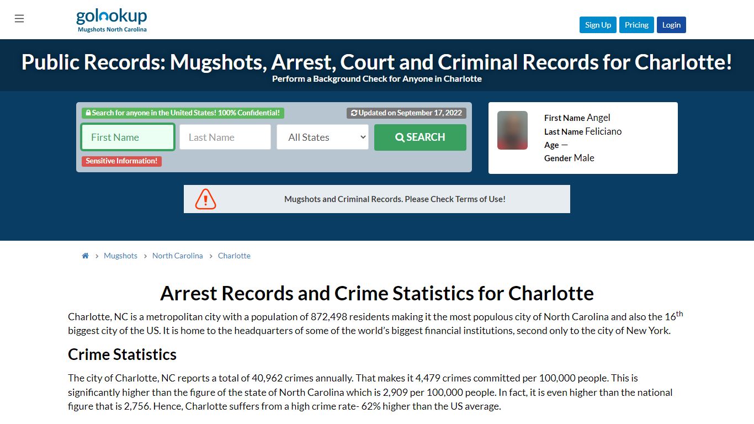
Task: Click the Perform a Background Check subtitle
Action: click(x=377, y=79)
